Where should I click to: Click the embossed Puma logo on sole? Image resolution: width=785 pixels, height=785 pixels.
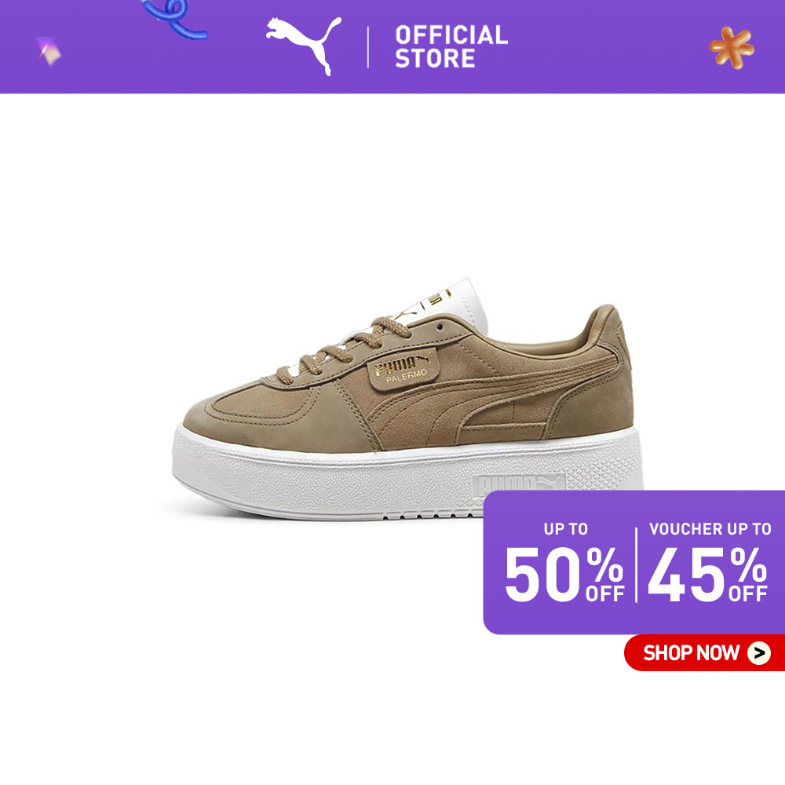(x=518, y=483)
